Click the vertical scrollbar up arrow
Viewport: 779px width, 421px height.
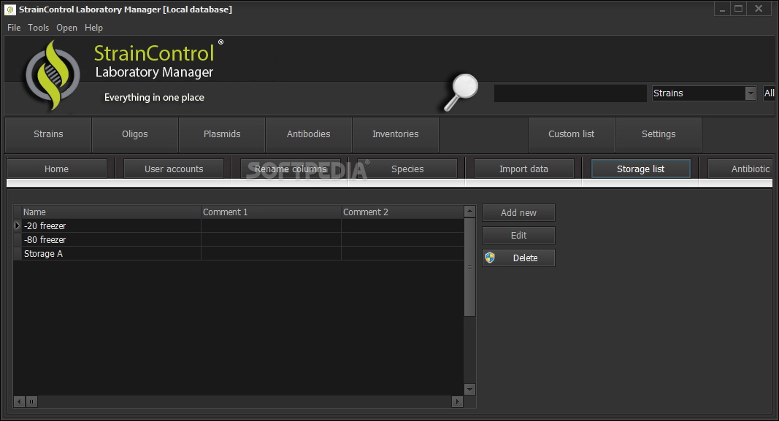[x=469, y=212]
